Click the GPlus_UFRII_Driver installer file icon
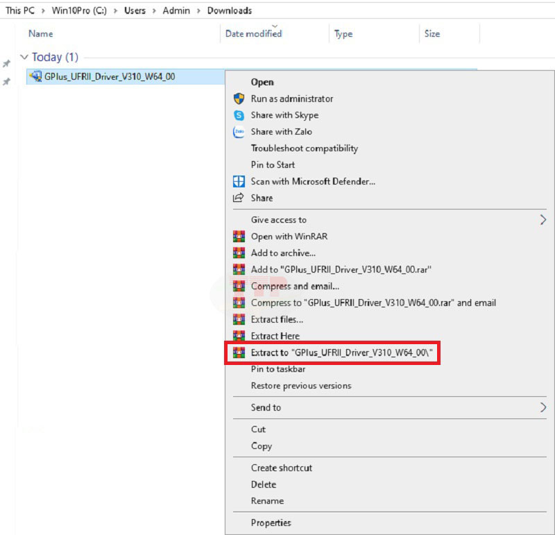 [x=35, y=76]
